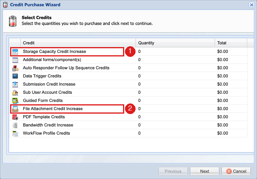Screen dimensions: 257x179
Task: Click the Submission Credit Increase icon
Action: 15,84
